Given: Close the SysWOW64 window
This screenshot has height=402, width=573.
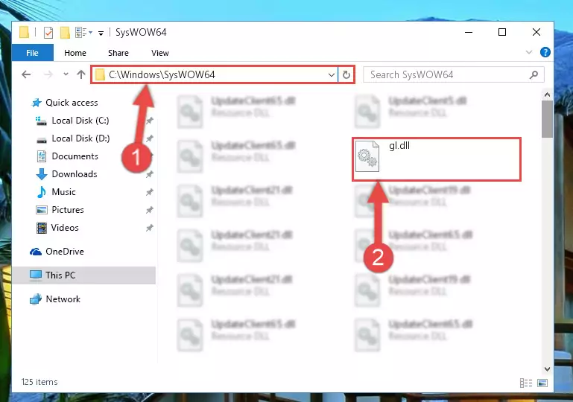Looking at the screenshot, I should [x=536, y=32].
